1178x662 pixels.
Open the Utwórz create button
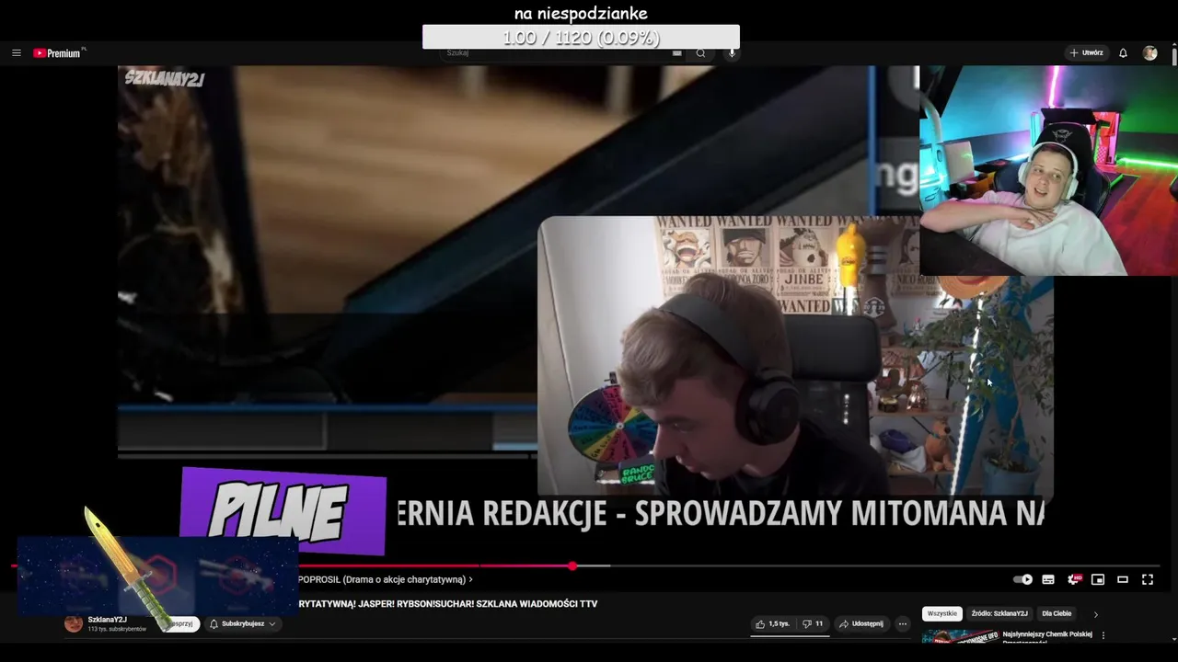point(1086,53)
